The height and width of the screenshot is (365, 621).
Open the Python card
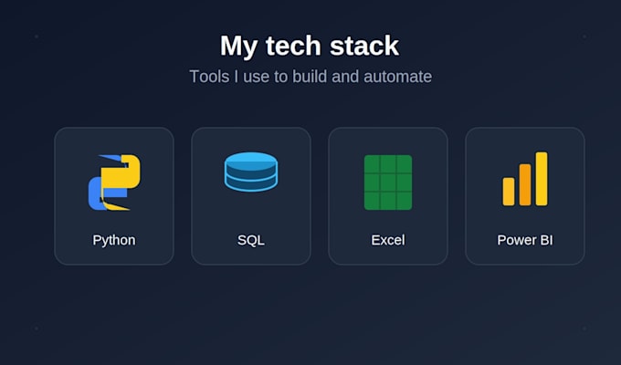[114, 196]
